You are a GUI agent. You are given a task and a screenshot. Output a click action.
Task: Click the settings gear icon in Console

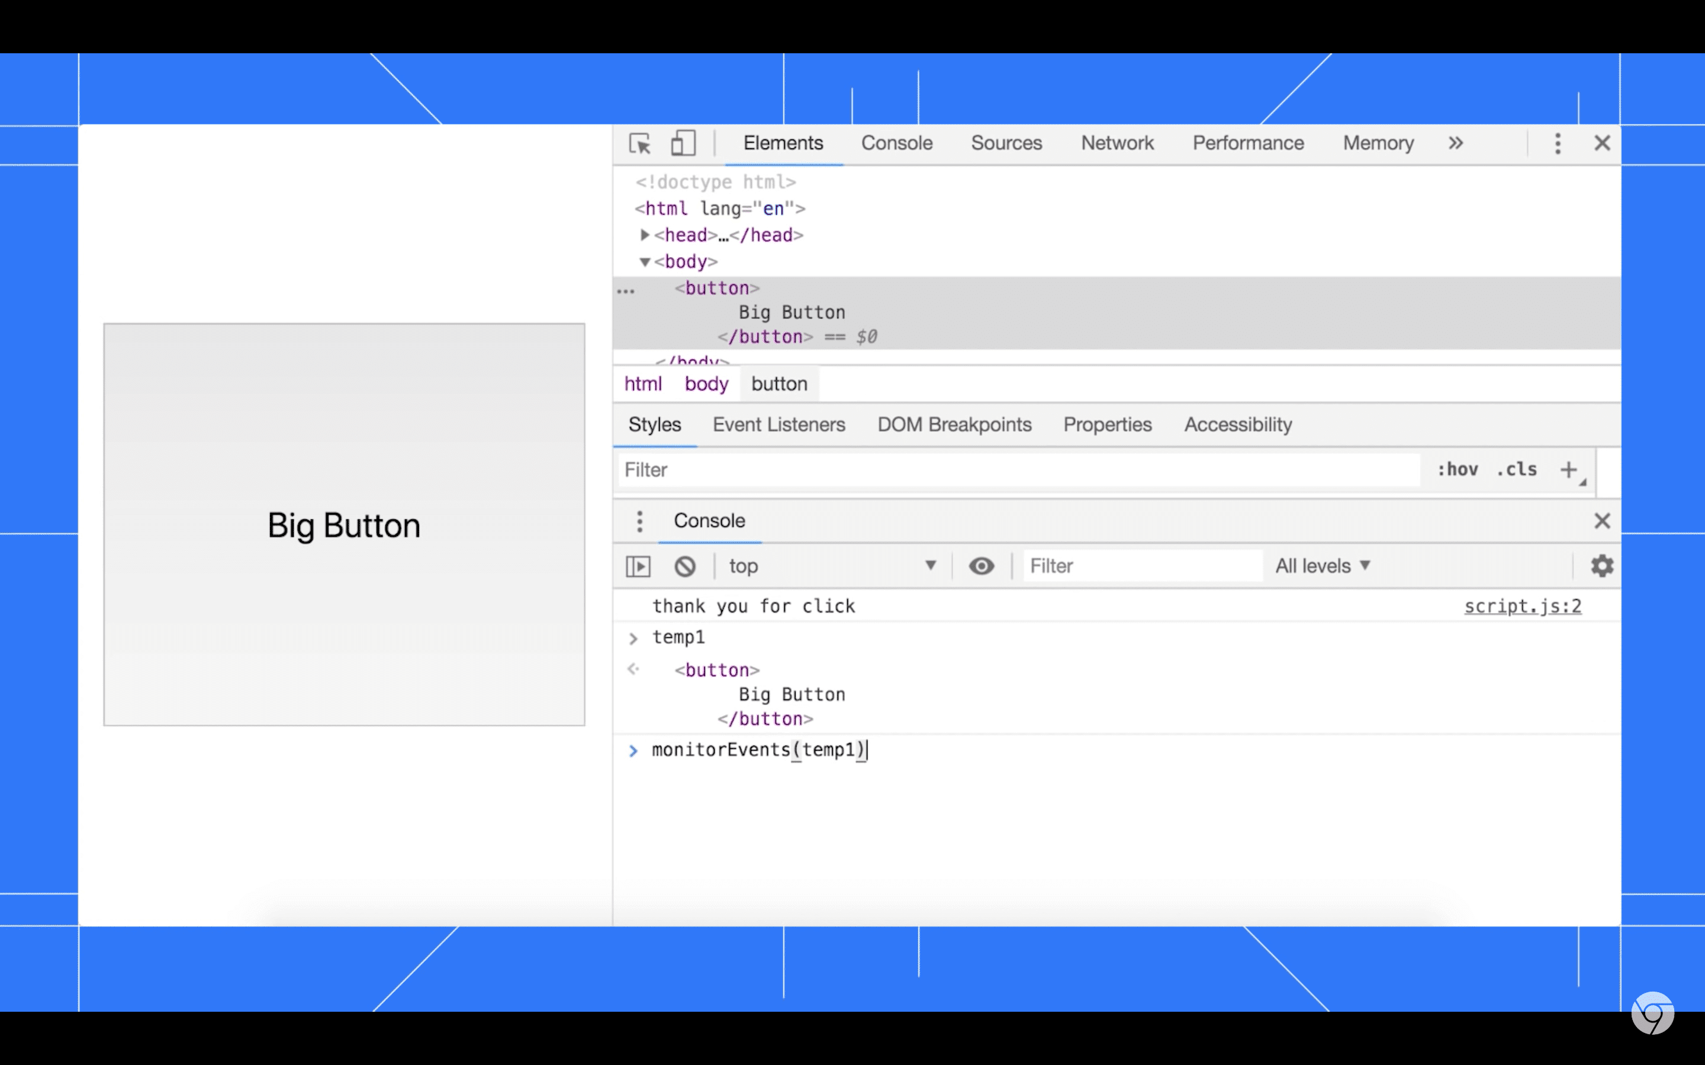1602,566
